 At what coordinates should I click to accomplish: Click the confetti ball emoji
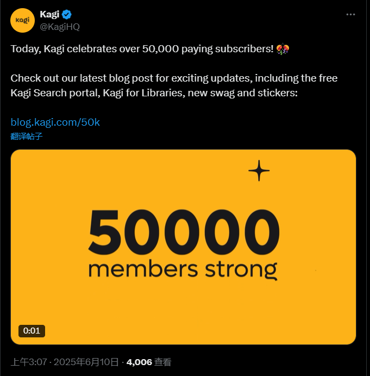click(x=282, y=49)
